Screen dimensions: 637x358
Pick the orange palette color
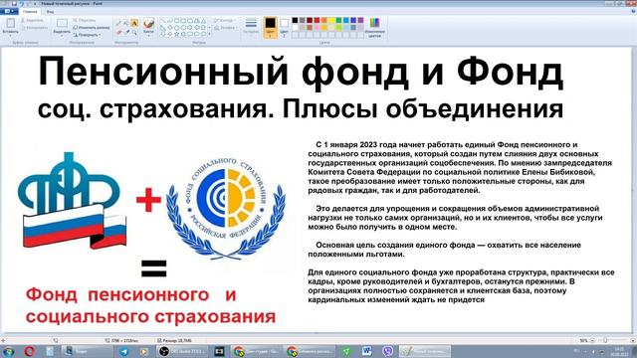pos(324,20)
